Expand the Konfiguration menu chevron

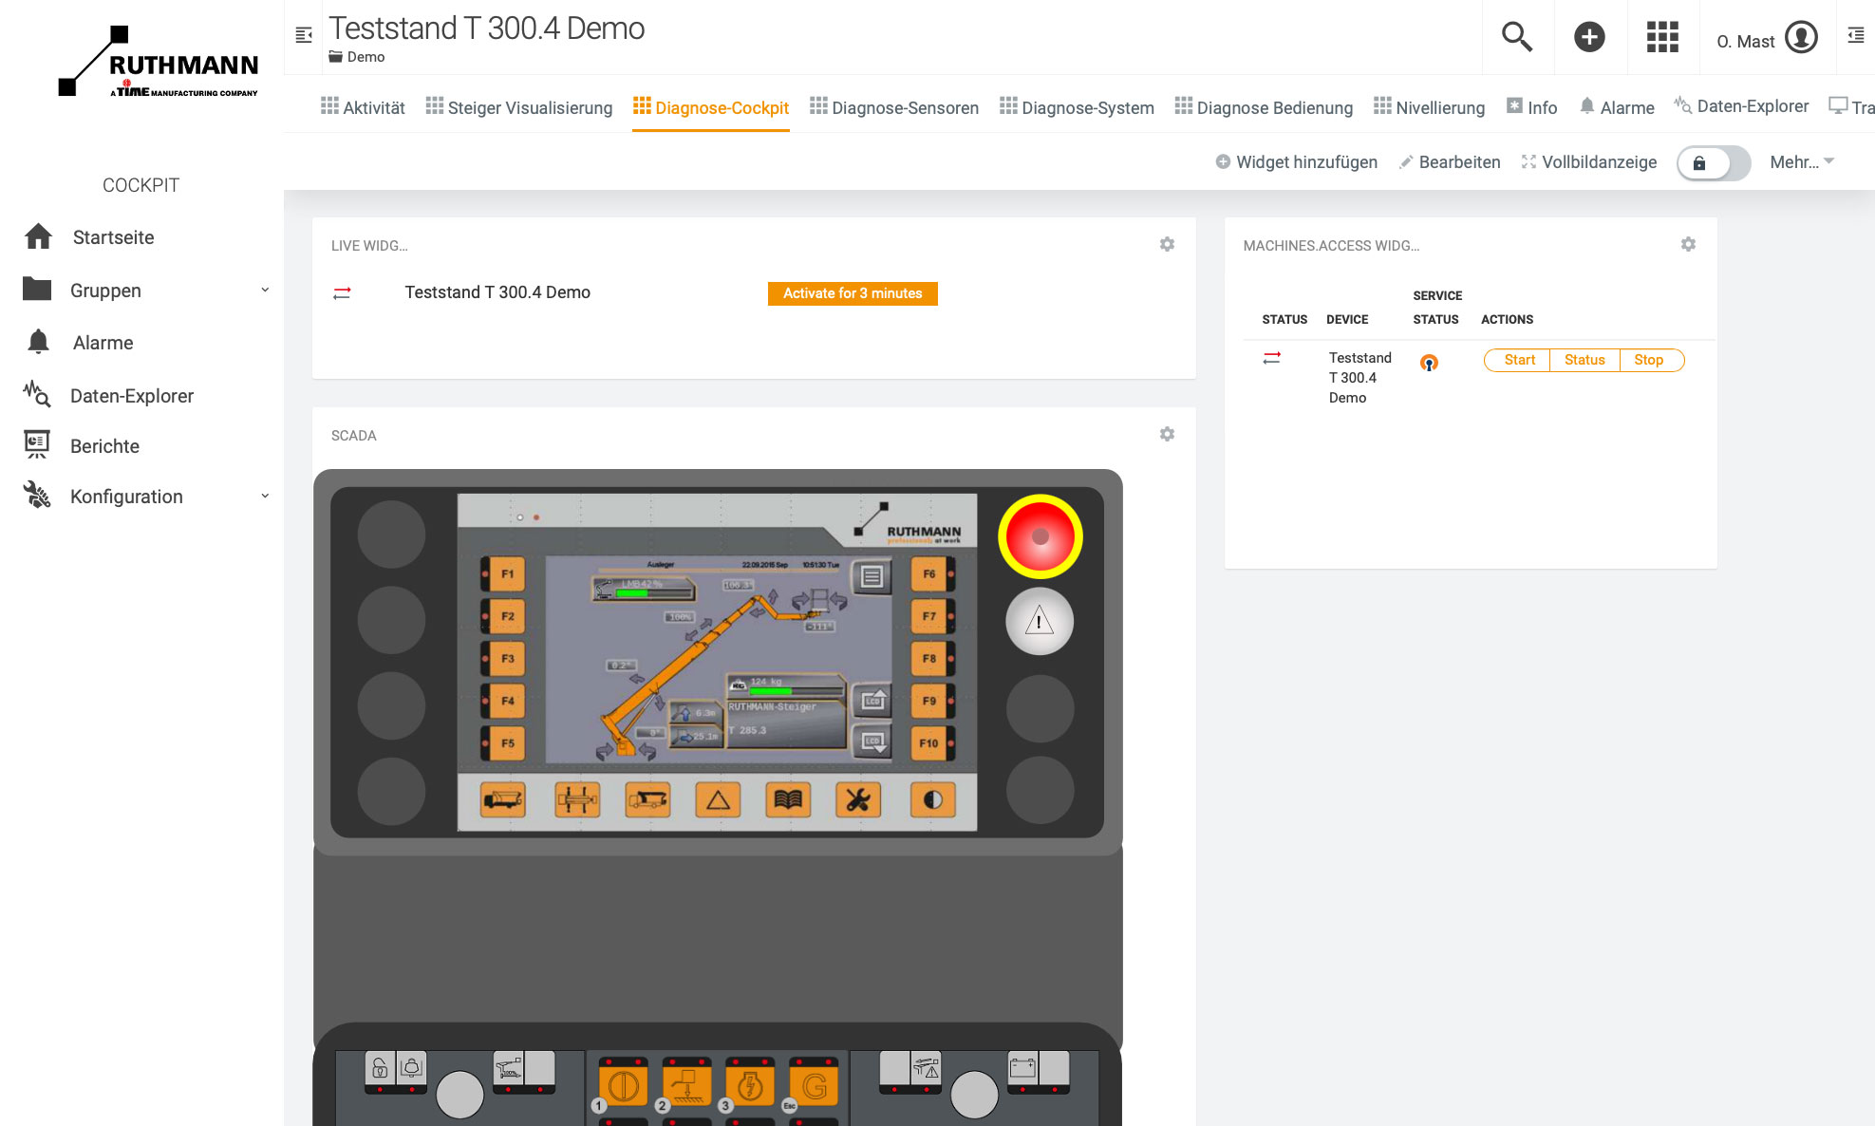pos(265,497)
